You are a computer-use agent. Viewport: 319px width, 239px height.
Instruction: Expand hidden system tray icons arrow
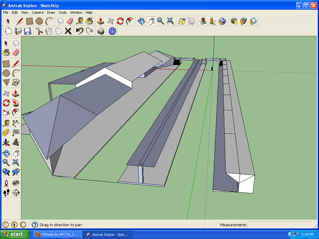(x=290, y=235)
